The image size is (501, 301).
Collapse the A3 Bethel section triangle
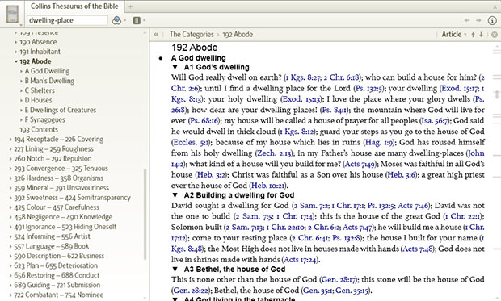pyautogui.click(x=175, y=269)
